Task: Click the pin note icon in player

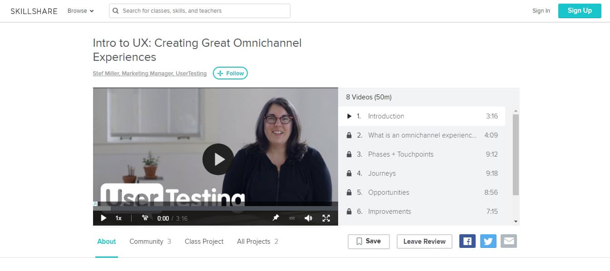Action: (x=275, y=218)
